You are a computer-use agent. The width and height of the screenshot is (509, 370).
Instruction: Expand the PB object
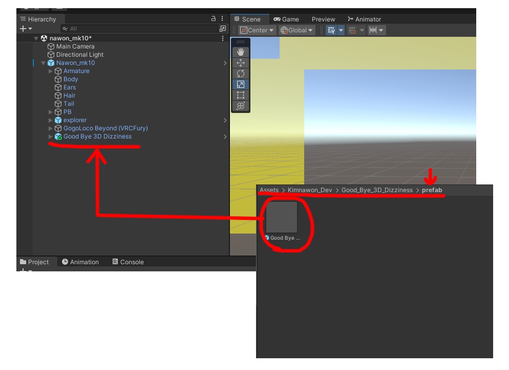(50, 112)
